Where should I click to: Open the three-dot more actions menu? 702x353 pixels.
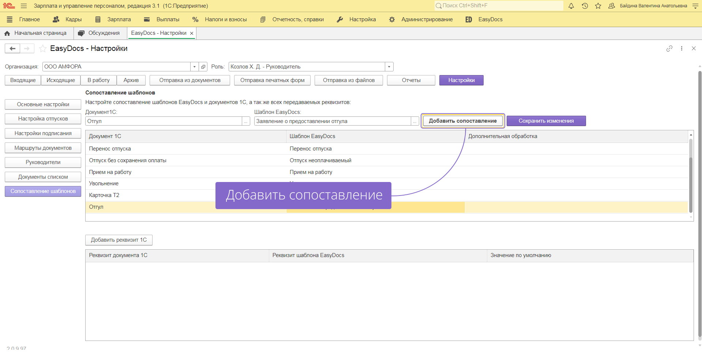click(x=682, y=48)
